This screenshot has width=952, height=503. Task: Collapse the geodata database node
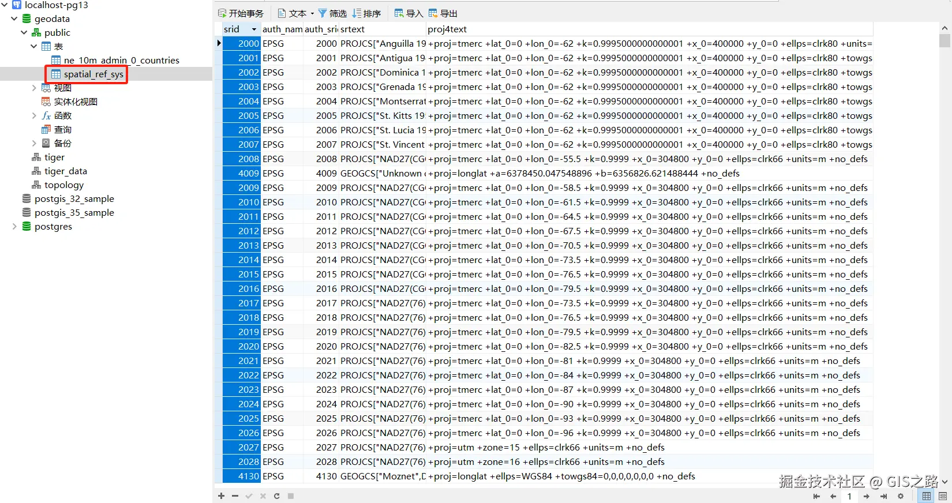(14, 18)
